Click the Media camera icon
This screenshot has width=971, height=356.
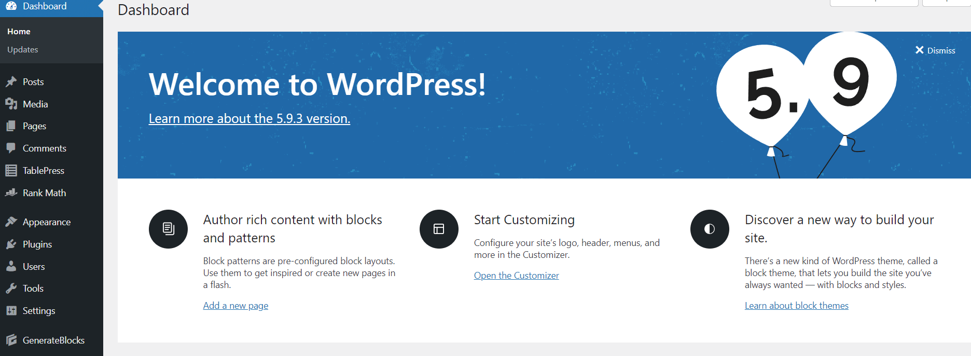click(x=11, y=104)
